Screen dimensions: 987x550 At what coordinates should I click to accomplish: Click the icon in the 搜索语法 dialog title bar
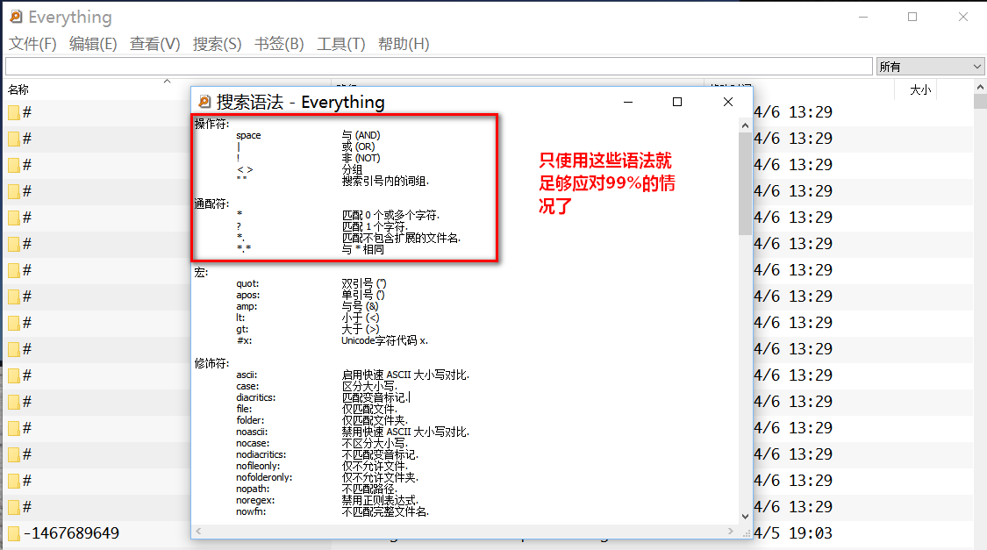[204, 102]
